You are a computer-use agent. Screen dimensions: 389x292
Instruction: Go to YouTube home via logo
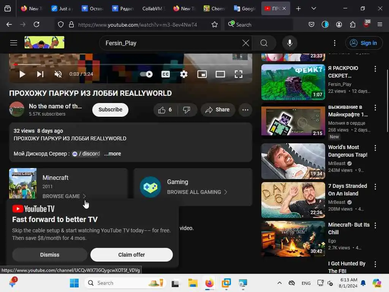click(x=44, y=42)
